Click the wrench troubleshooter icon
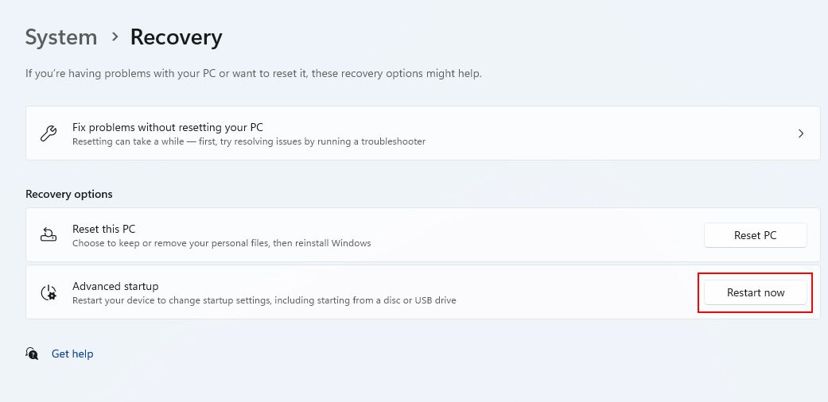 [48, 133]
